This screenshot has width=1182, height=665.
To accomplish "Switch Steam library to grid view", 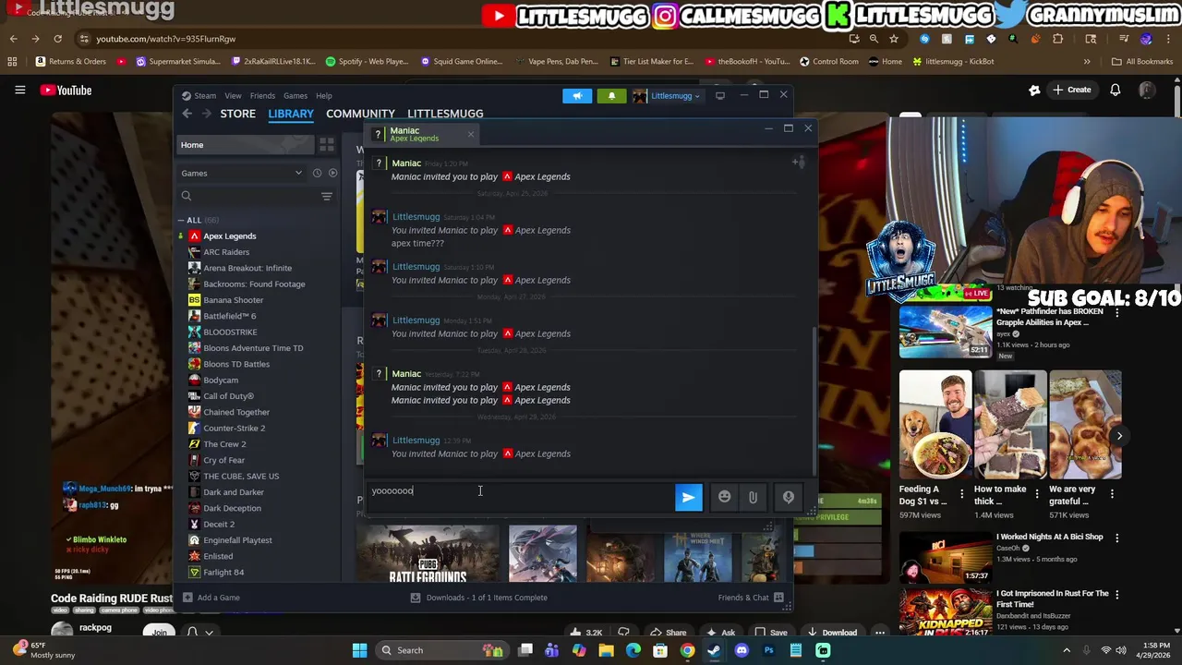I will (x=326, y=145).
